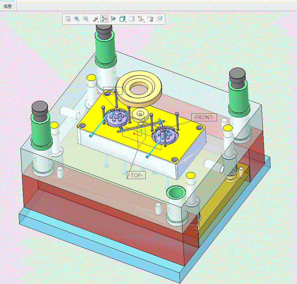
Task: Click the datum display filters icon
Action: pos(141,19)
